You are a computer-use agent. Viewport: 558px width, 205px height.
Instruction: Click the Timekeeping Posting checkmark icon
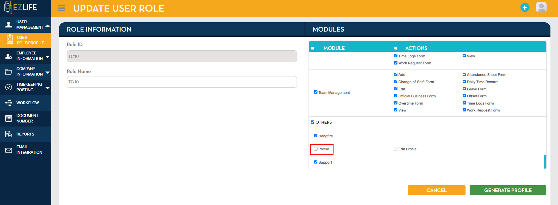9,87
